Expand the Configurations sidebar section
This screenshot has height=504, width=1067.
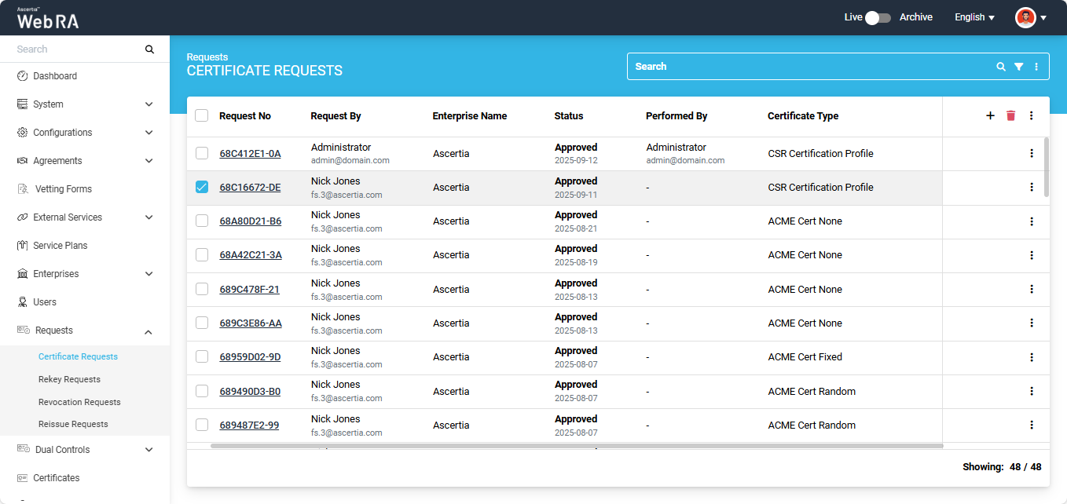point(148,133)
